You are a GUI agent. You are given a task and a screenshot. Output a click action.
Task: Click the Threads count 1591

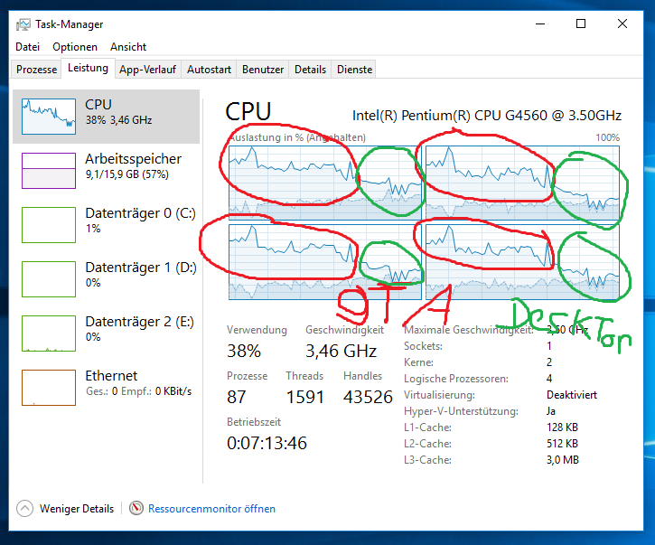[305, 397]
